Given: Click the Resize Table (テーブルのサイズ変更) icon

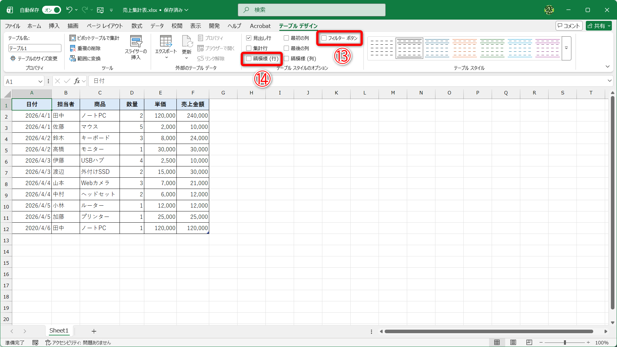Looking at the screenshot, I should tap(13, 58).
